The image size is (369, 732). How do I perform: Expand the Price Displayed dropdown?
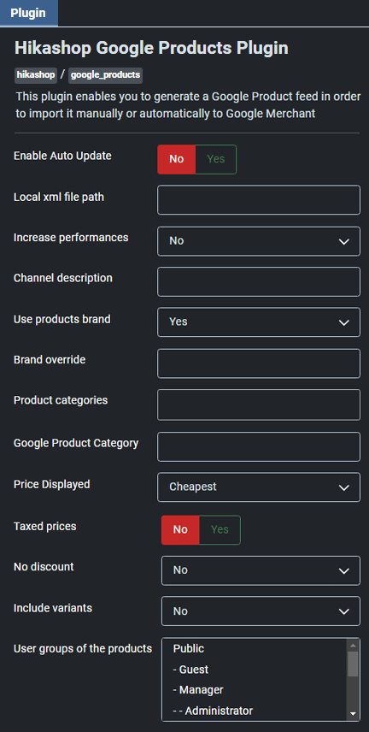(259, 487)
